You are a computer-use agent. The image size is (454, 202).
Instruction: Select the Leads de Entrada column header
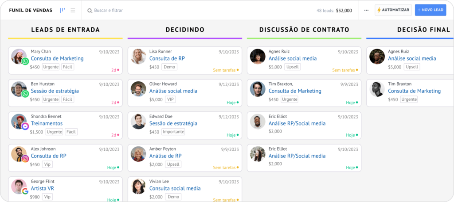point(65,30)
